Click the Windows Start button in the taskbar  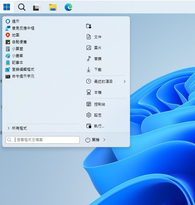pos(7,7)
